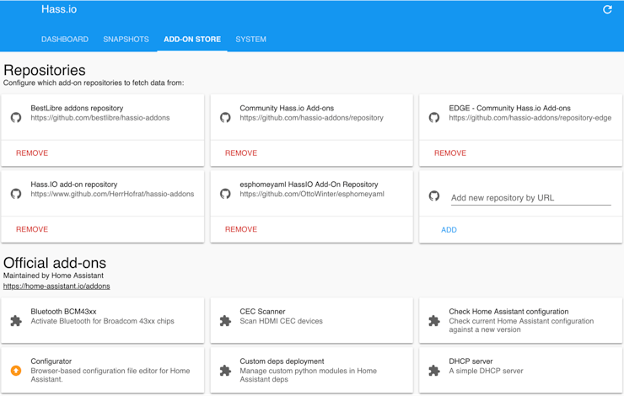Screen dimensions: 624x396
Task: Open the Custom deps deployment title
Action: [x=282, y=361]
